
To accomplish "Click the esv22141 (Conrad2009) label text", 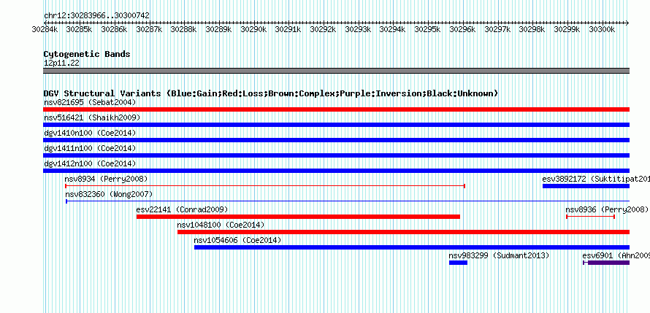I will click(182, 209).
